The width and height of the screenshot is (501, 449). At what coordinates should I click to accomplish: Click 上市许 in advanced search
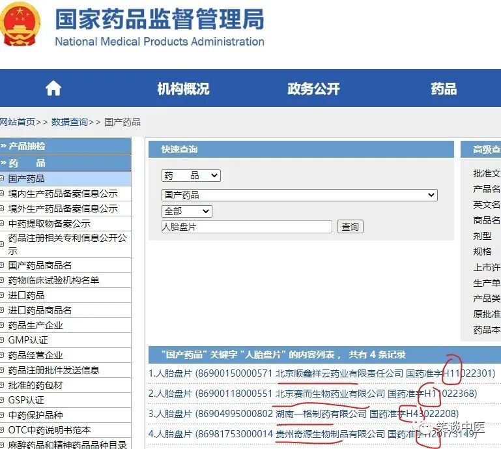[x=486, y=267]
